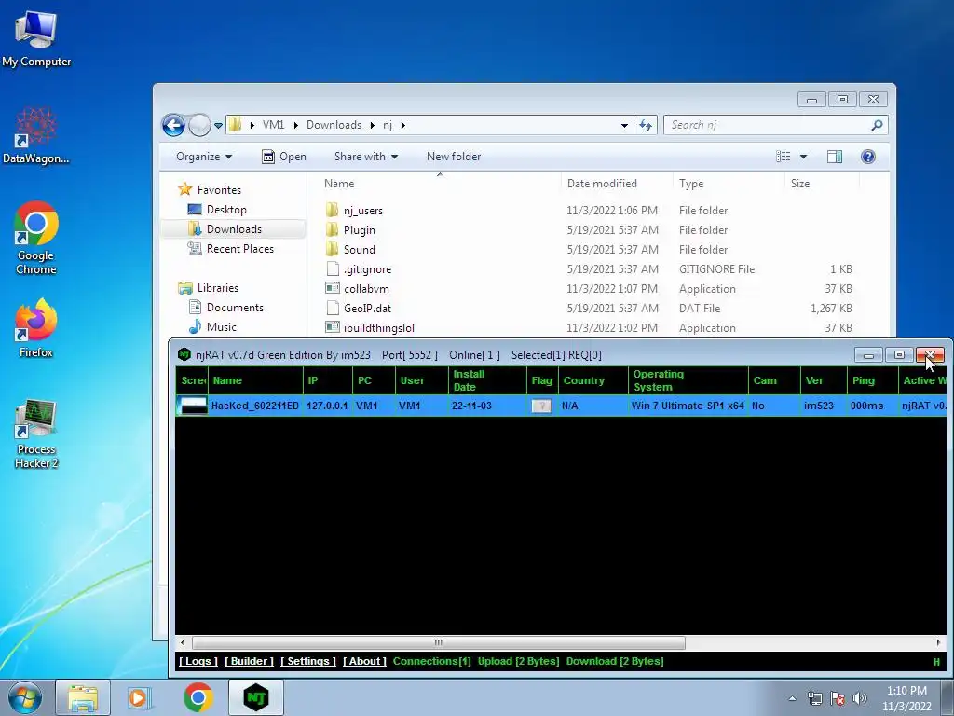Expand arrow after nj in address bar
The image size is (954, 716).
pos(402,126)
